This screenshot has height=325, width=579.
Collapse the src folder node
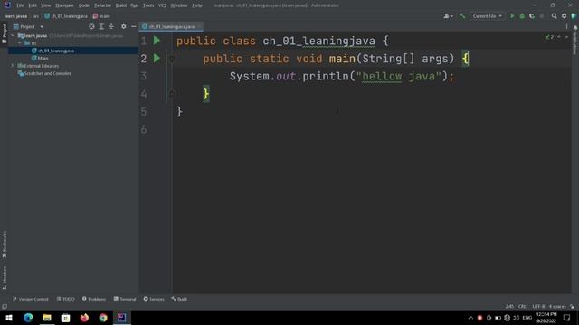click(x=20, y=43)
